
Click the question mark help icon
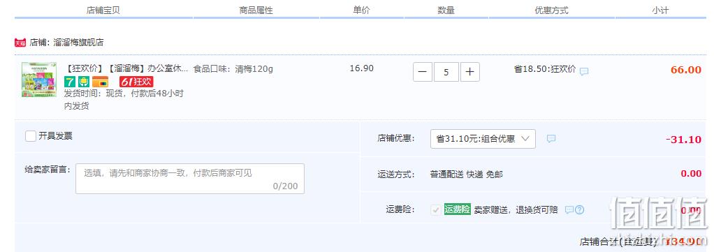coord(579,209)
